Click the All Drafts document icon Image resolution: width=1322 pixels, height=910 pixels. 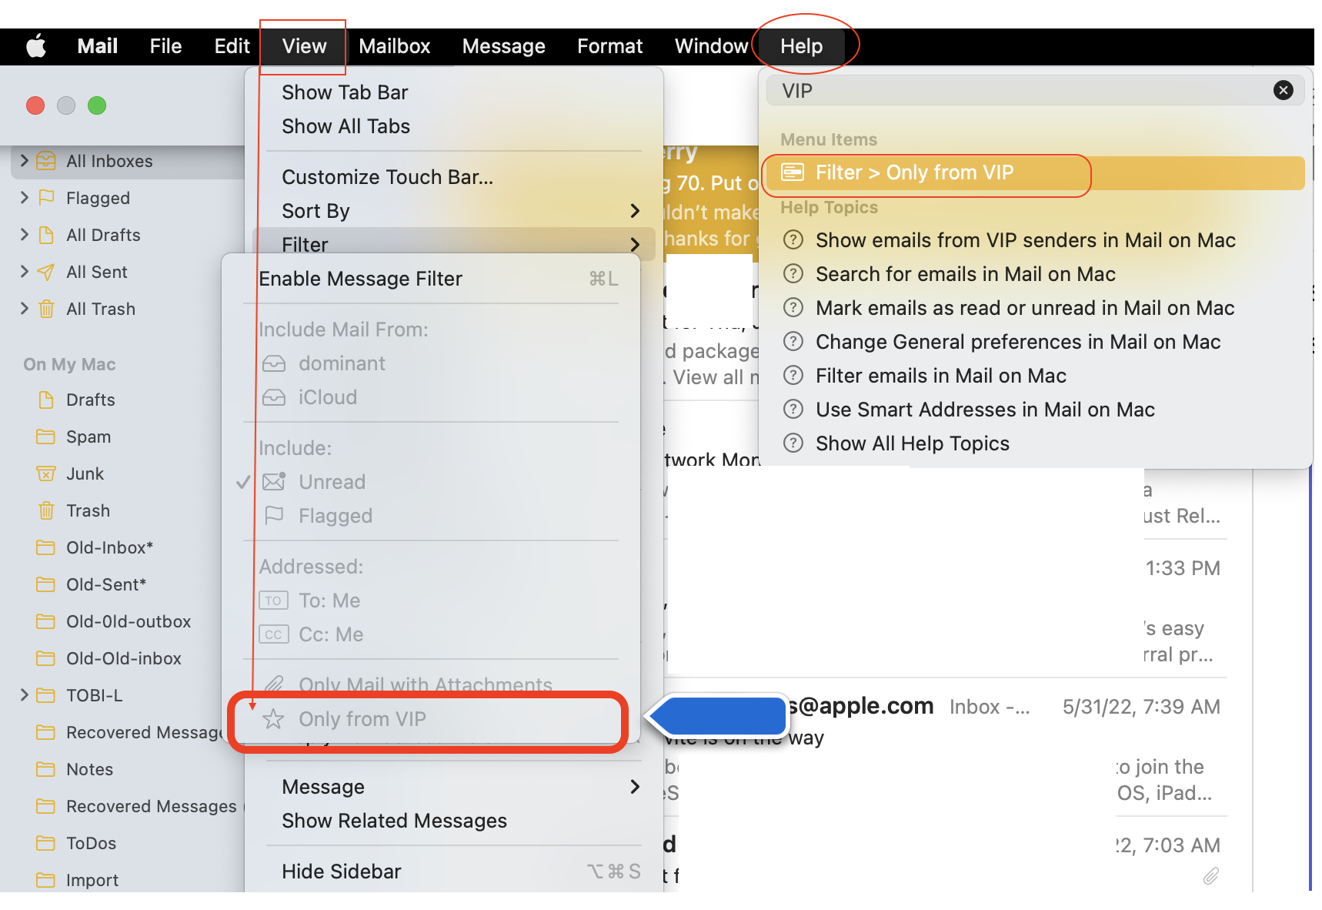46,234
